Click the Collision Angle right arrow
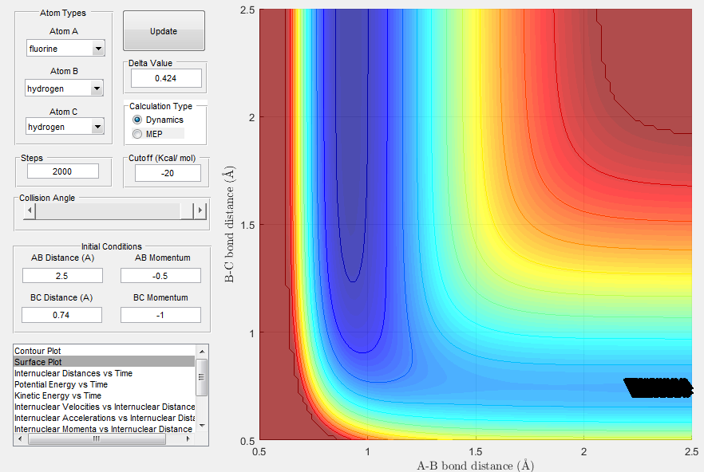 click(x=200, y=210)
